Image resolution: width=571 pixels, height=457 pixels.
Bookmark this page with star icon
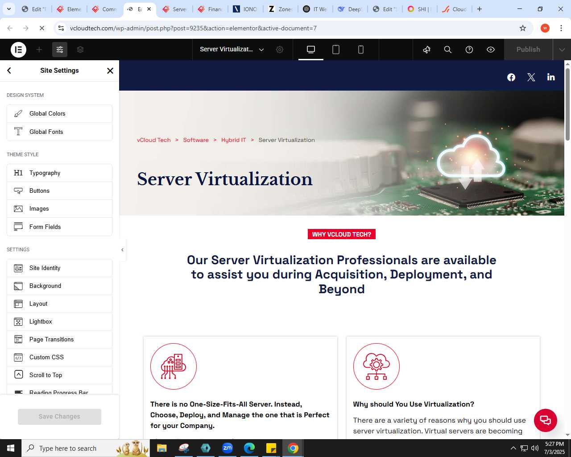click(523, 28)
